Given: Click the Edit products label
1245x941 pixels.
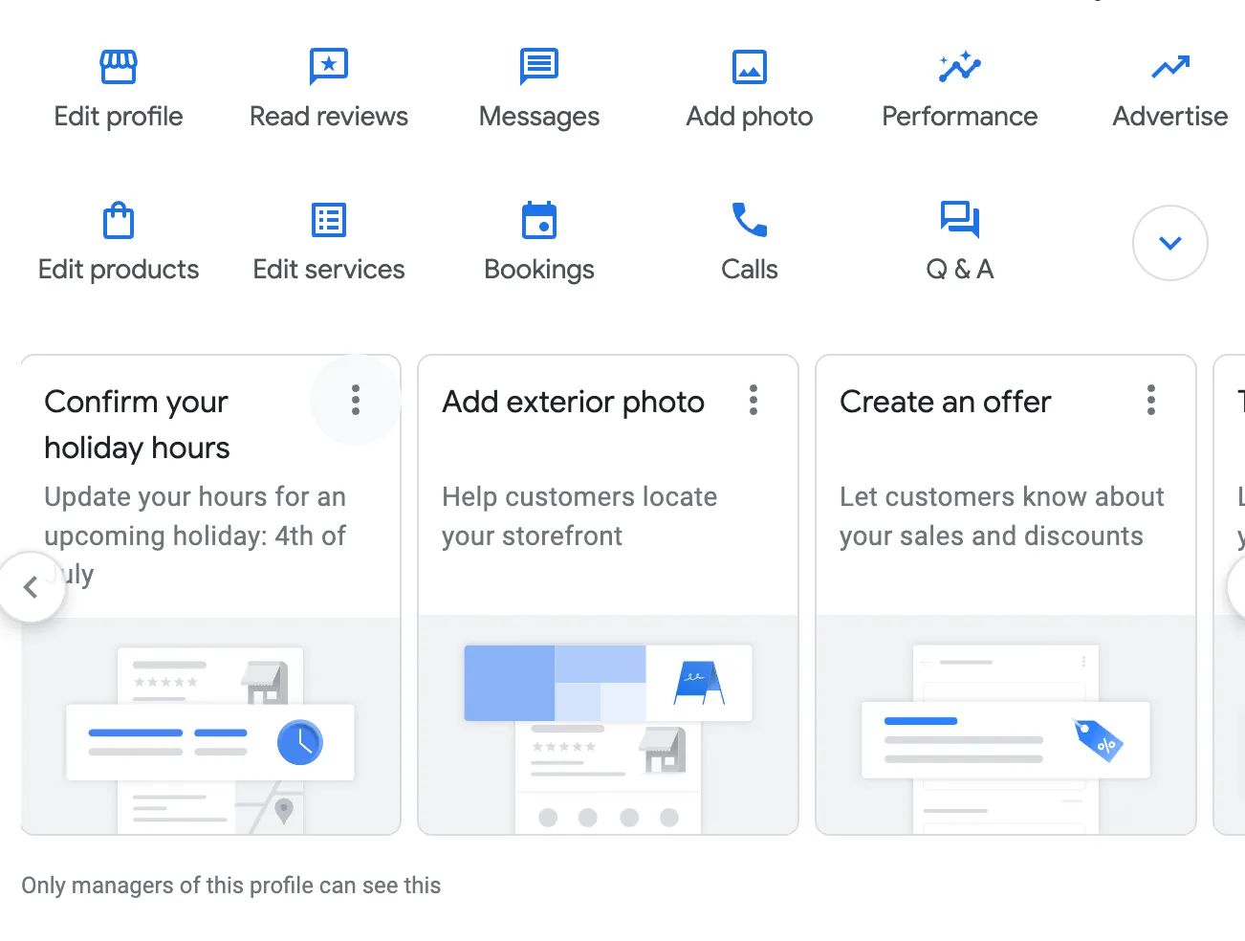Looking at the screenshot, I should coord(119,270).
